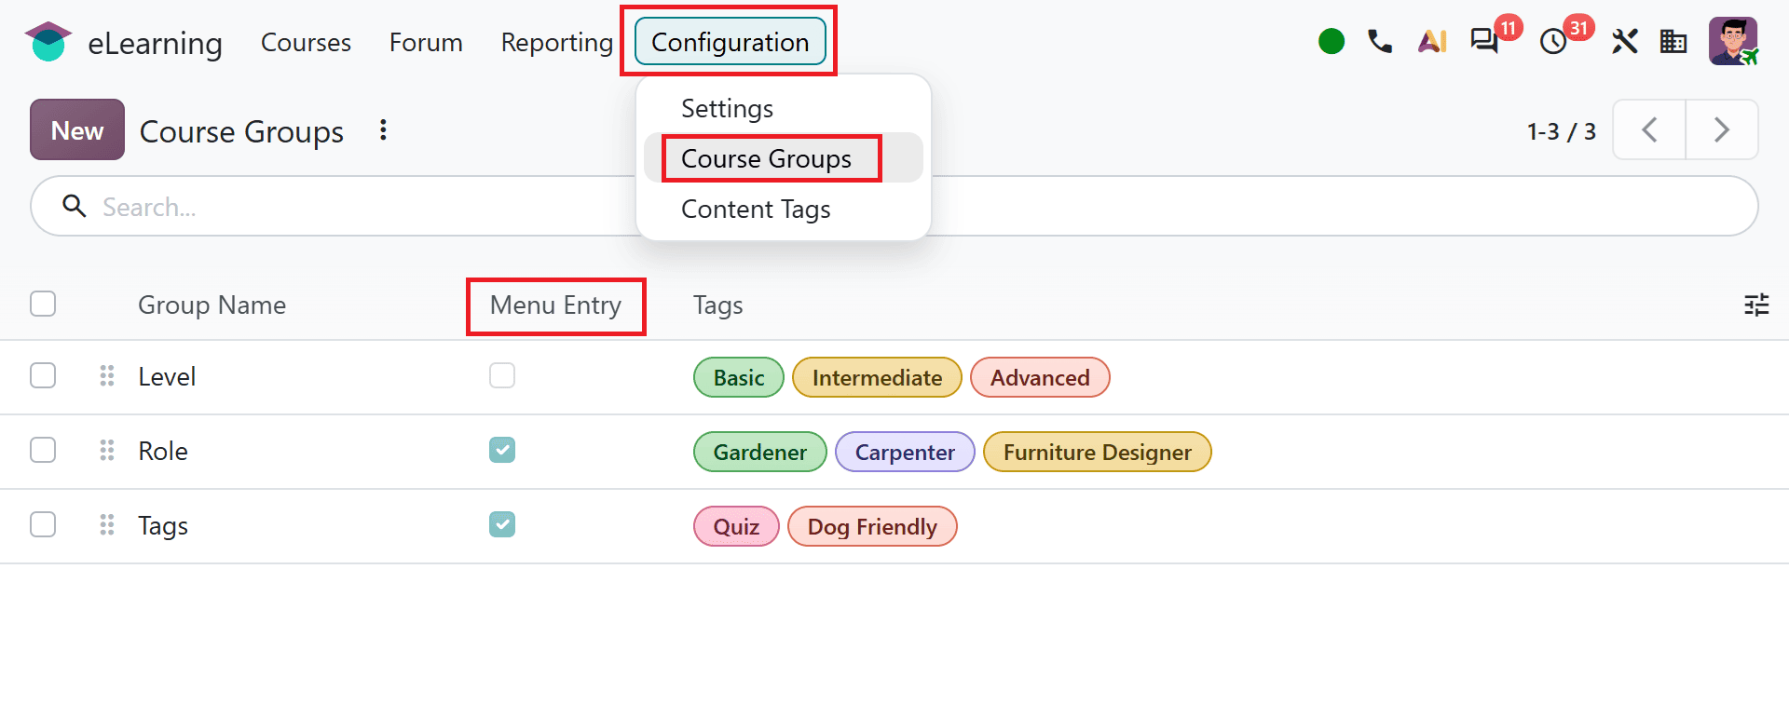The height and width of the screenshot is (718, 1789).
Task: Click the Furniture Designer tag
Action: coord(1098,452)
